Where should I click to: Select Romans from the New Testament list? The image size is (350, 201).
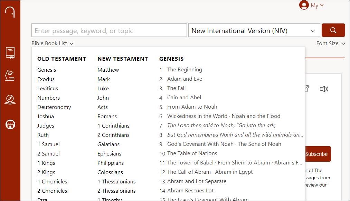107,116
